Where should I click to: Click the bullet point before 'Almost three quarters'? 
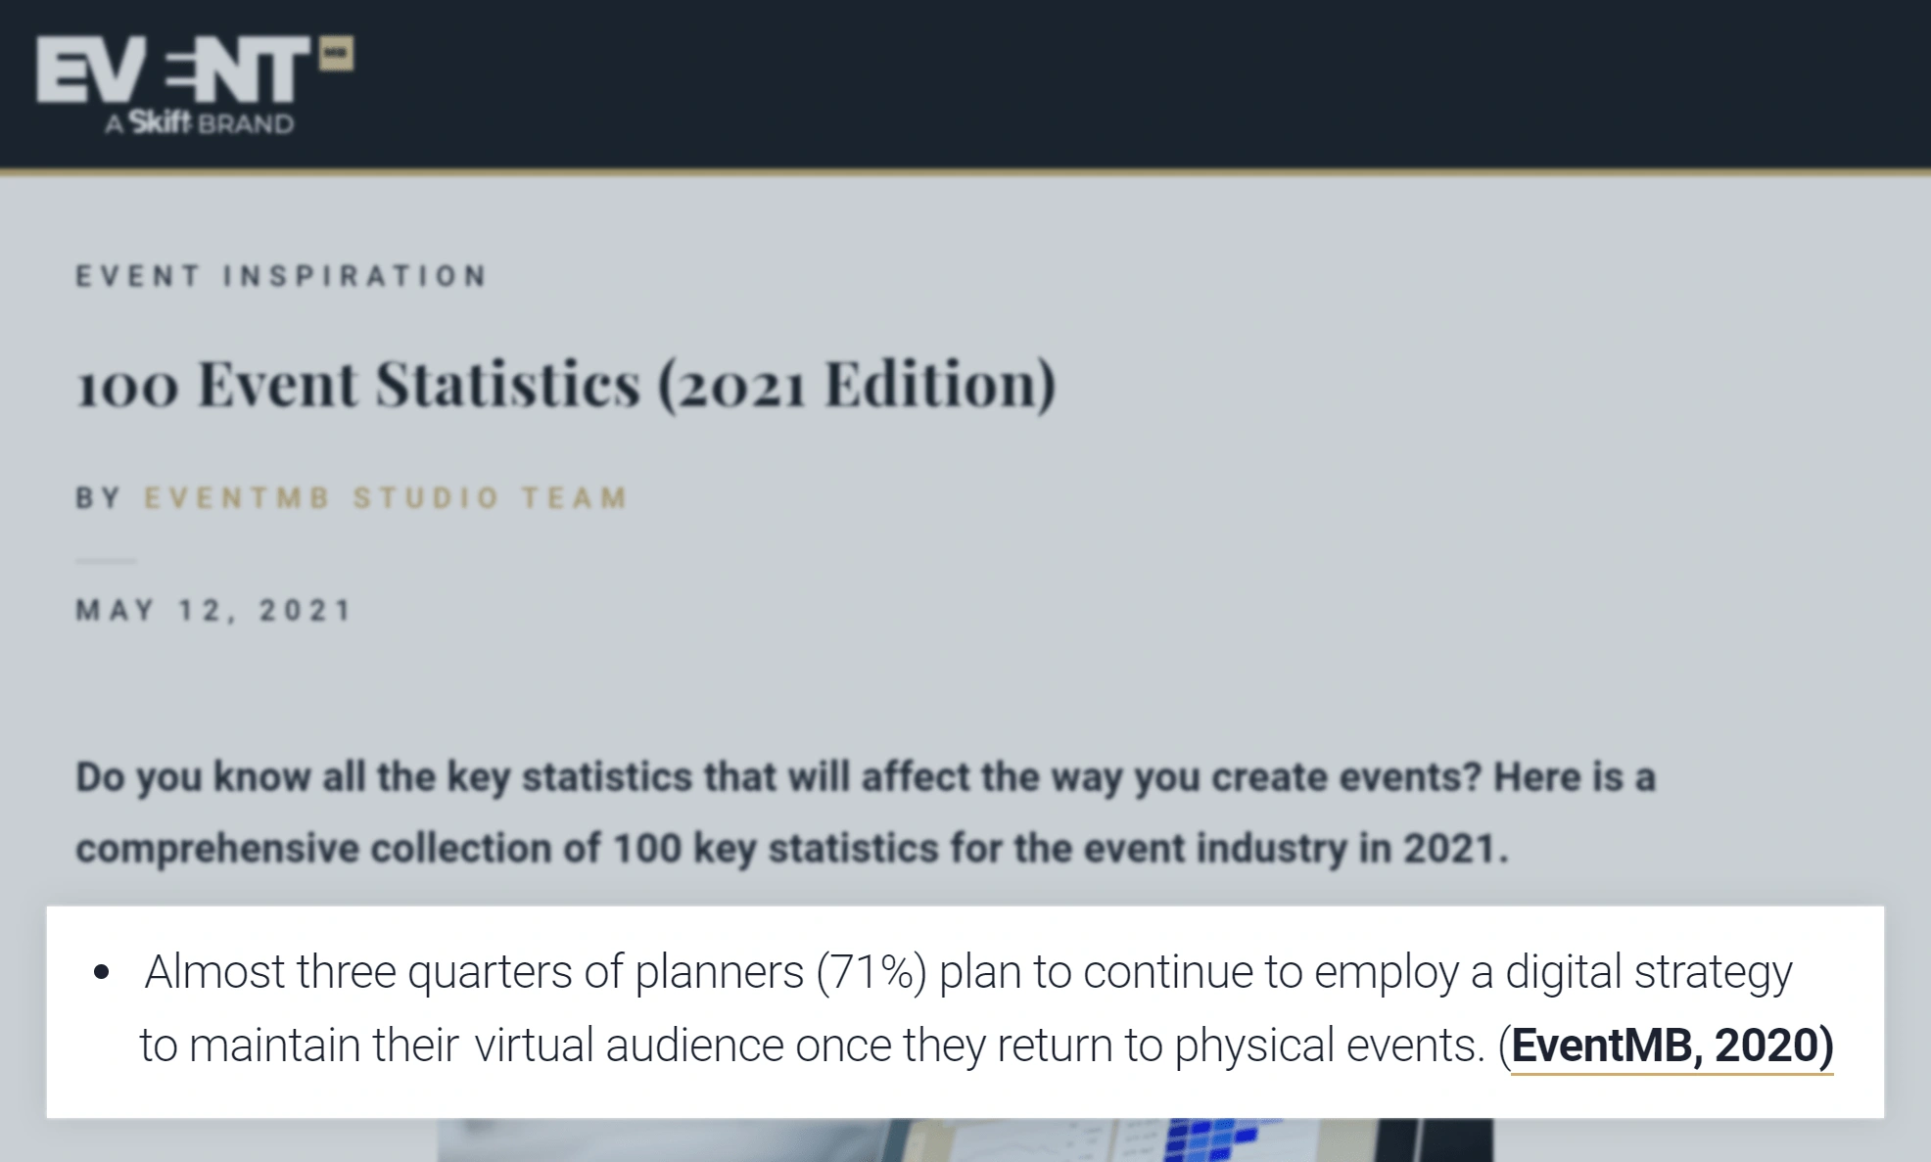102,973
